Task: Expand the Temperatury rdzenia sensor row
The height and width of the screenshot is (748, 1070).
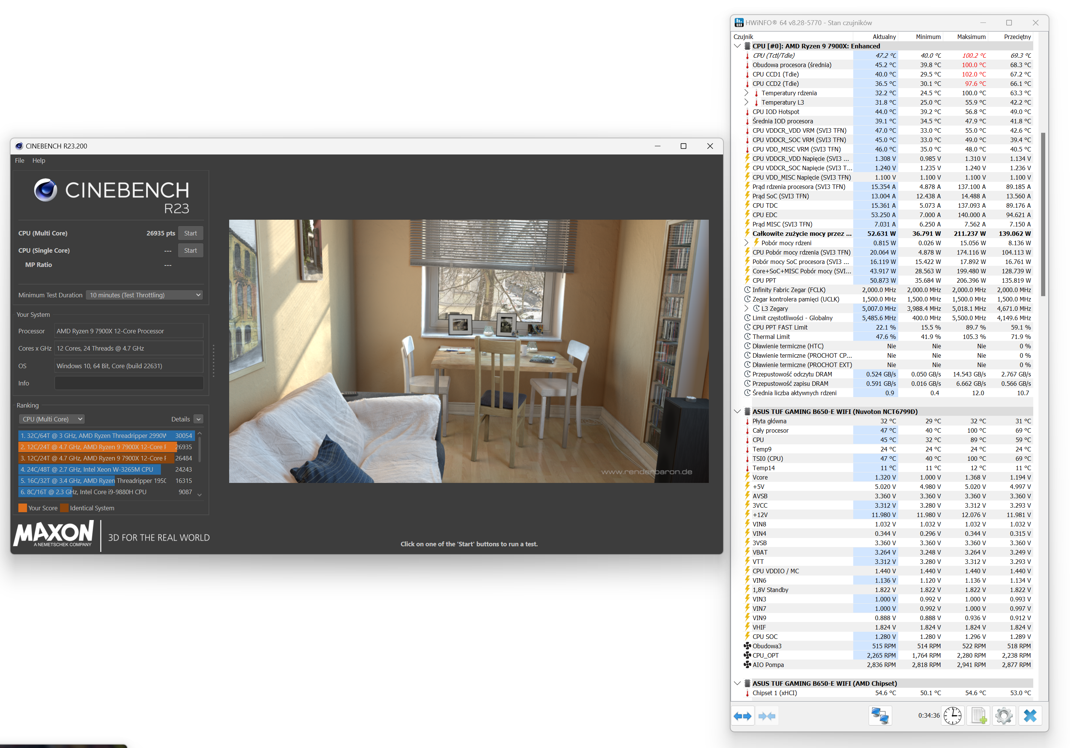Action: coord(746,93)
